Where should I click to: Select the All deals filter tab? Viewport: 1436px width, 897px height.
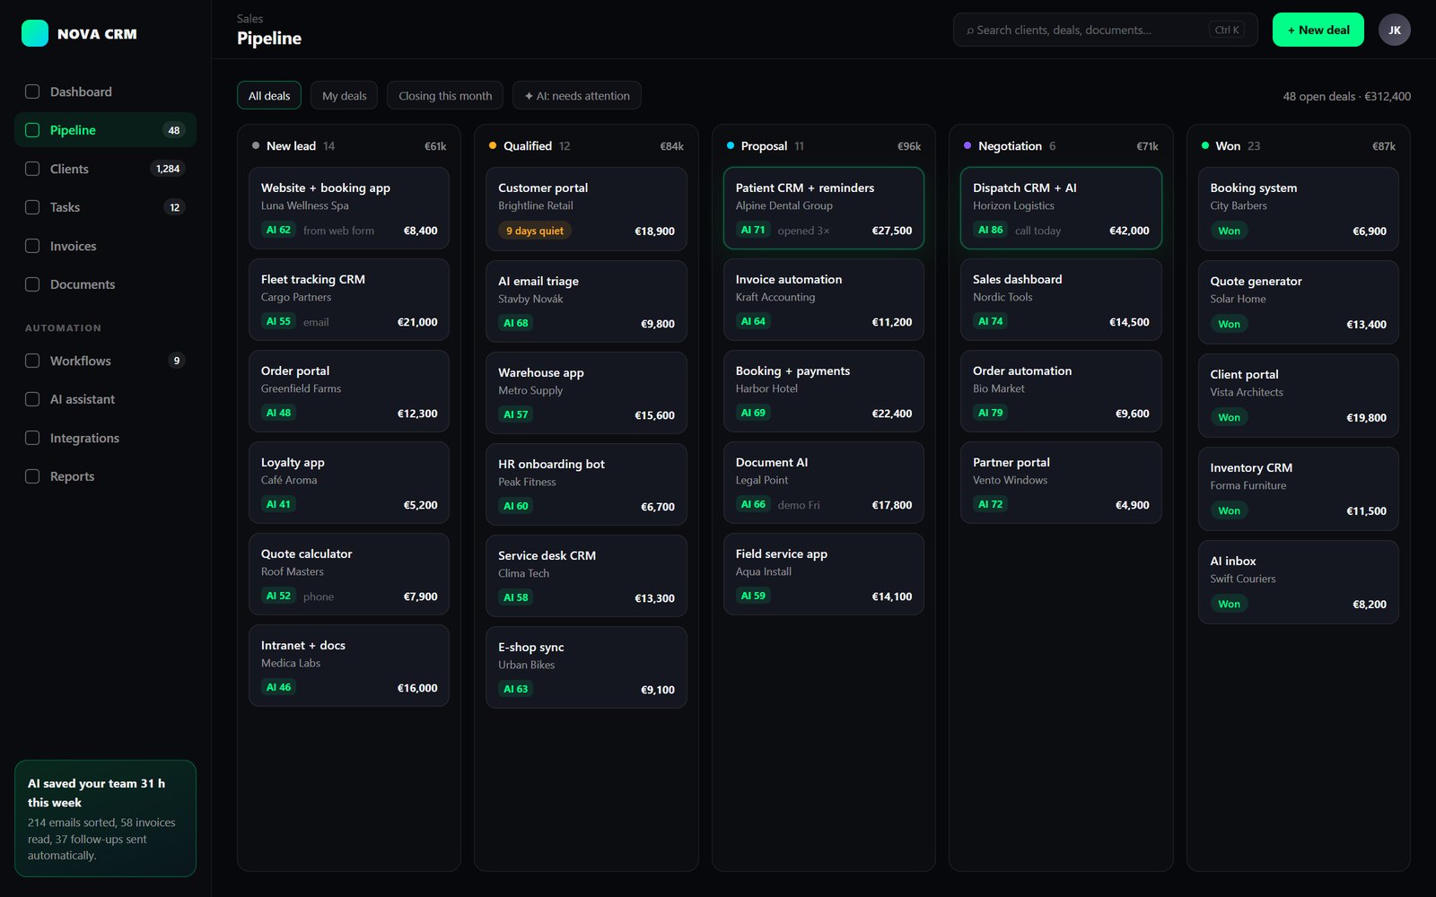(269, 96)
